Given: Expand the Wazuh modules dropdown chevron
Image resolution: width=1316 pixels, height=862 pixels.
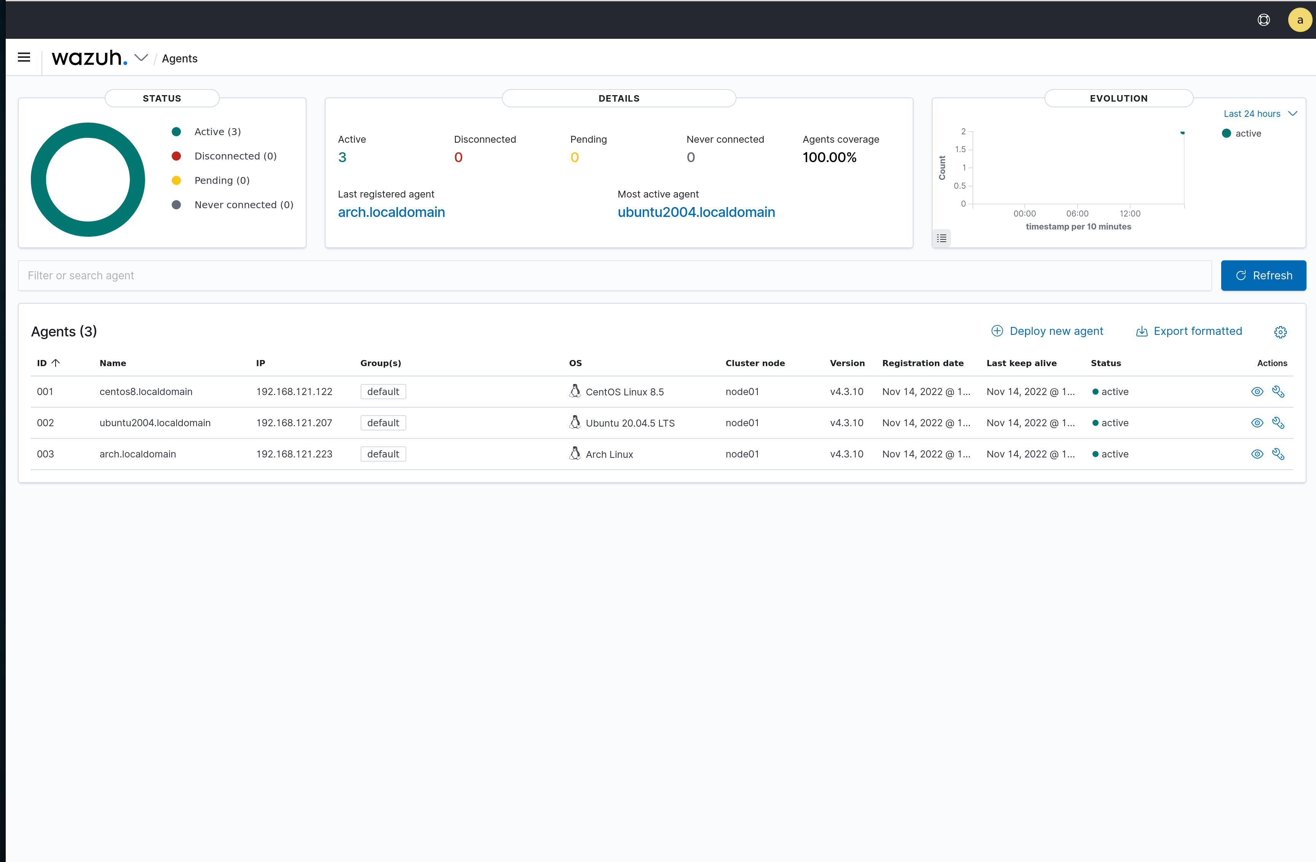Looking at the screenshot, I should 142,57.
